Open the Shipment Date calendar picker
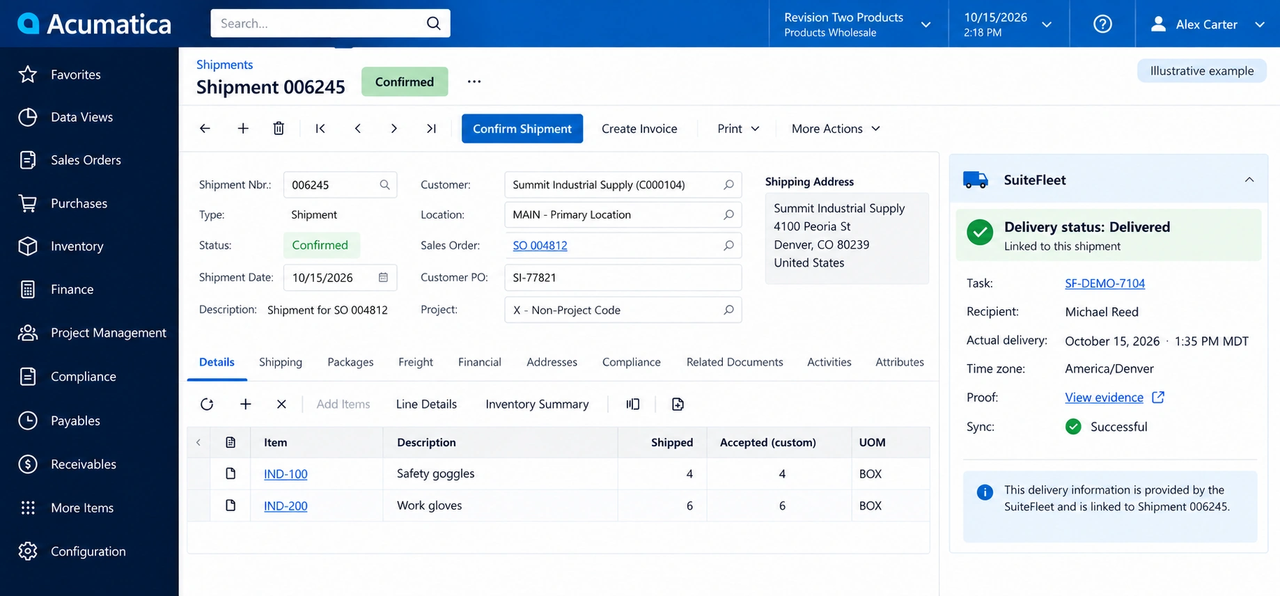Image resolution: width=1280 pixels, height=596 pixels. pyautogui.click(x=383, y=277)
